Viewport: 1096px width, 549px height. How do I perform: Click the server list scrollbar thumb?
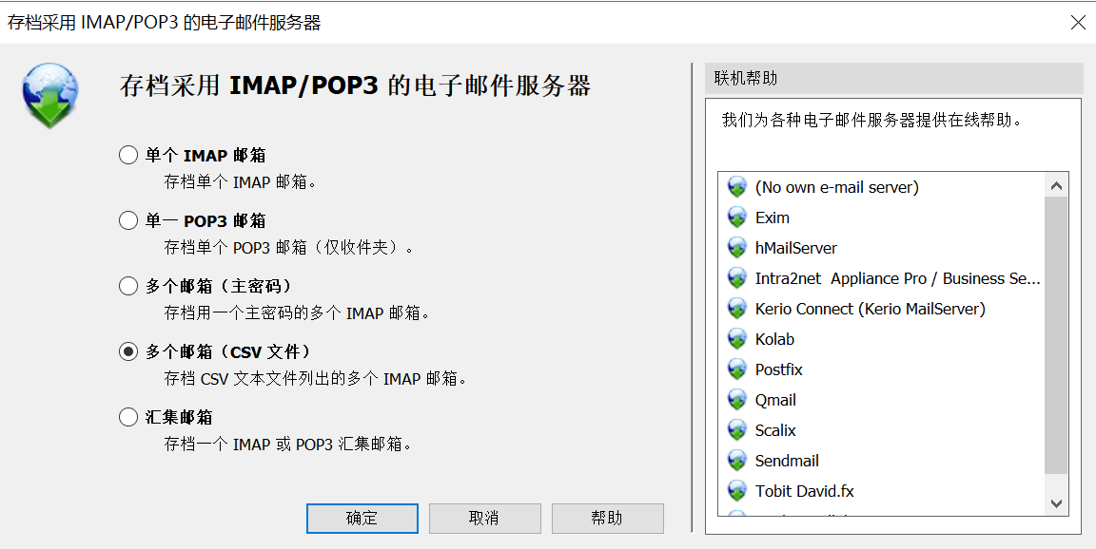pyautogui.click(x=1056, y=335)
